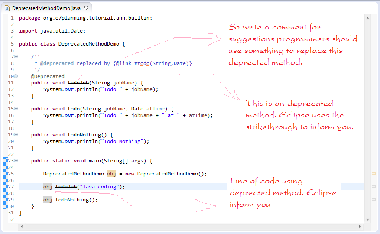The image size is (380, 234).
Task: Click line number 31 in the gutter
Action: tap(11, 213)
